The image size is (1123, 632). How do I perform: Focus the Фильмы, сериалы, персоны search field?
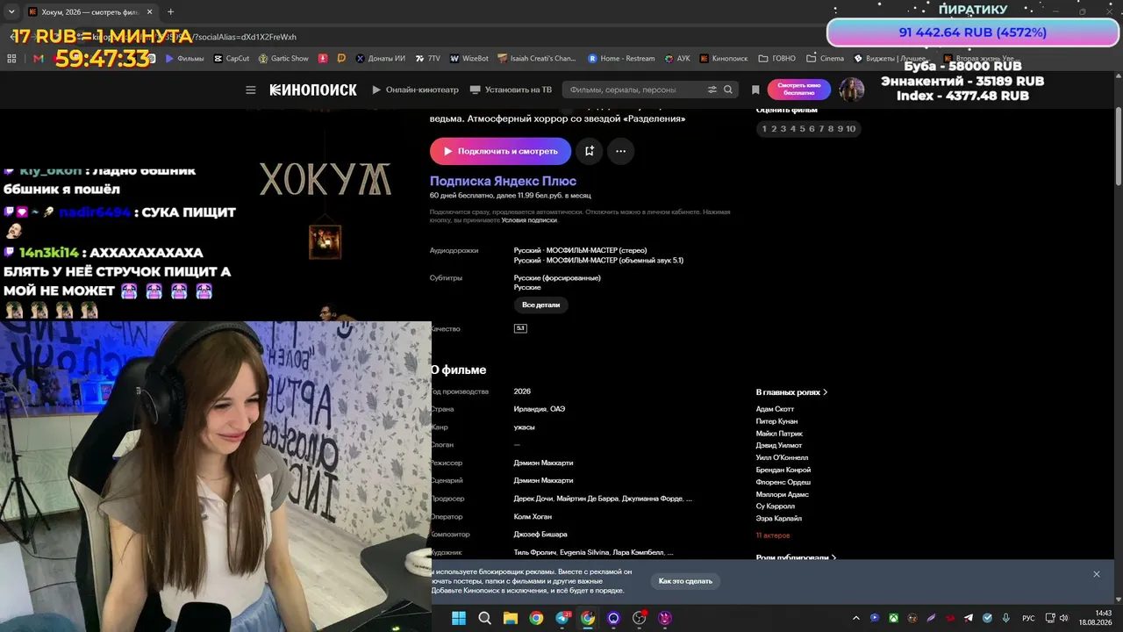click(635, 90)
